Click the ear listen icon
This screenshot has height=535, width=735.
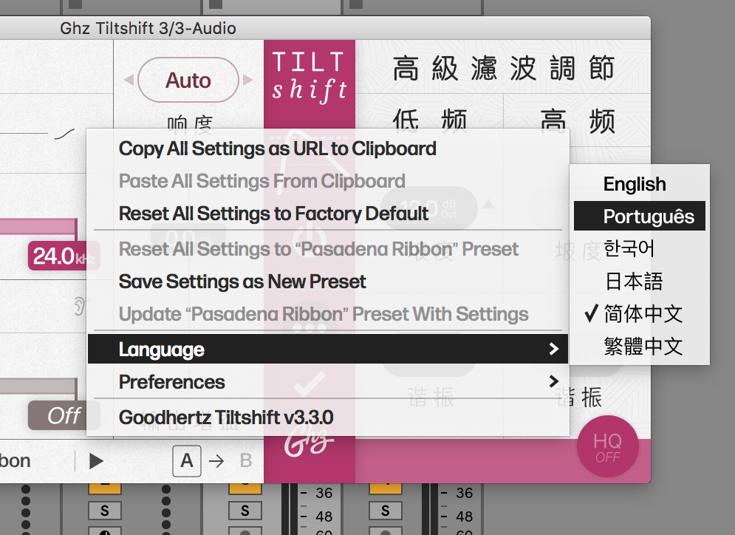[x=81, y=306]
